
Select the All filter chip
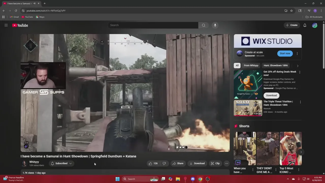coord(237,66)
